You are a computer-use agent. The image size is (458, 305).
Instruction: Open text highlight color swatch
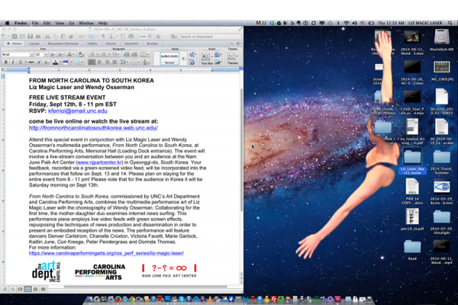point(66,63)
